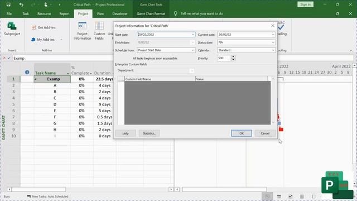Image resolution: width=357 pixels, height=201 pixels.
Task: Open the touch/mouse mode quick access icon
Action: coord(46,4)
